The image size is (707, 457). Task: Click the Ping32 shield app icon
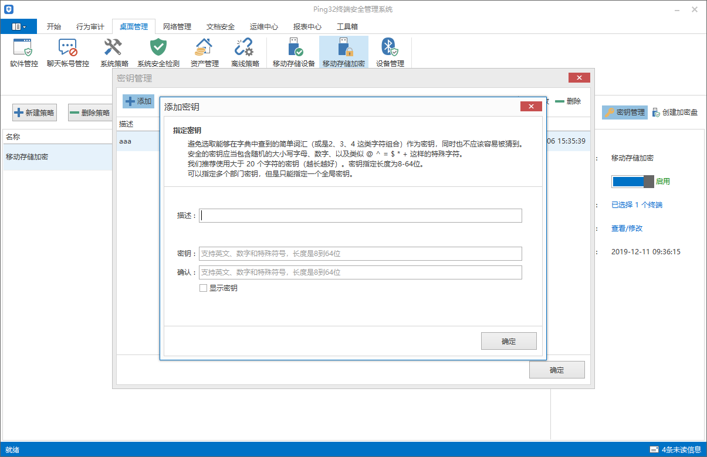[8, 9]
